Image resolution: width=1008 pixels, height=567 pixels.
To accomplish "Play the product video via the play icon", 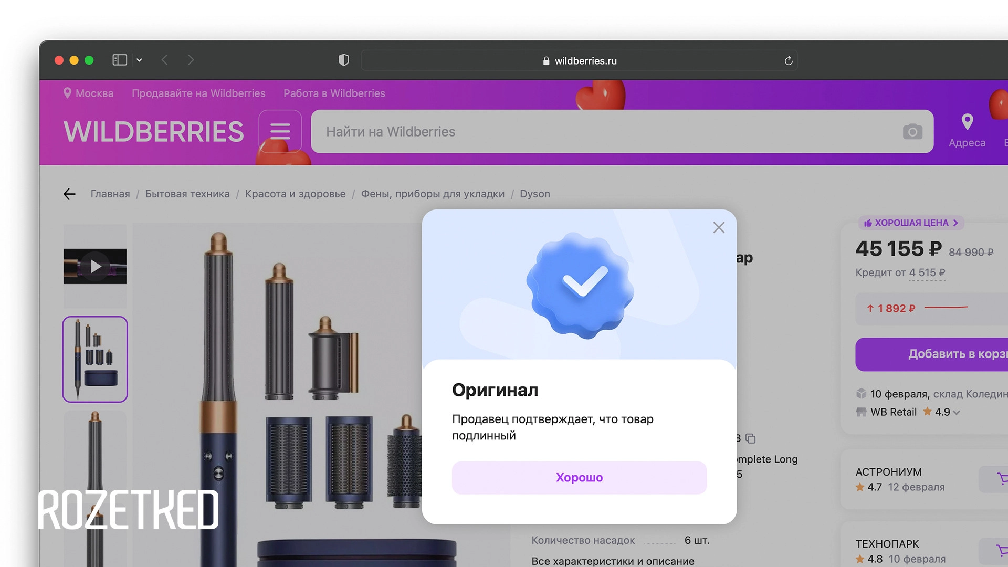I will pyautogui.click(x=95, y=266).
